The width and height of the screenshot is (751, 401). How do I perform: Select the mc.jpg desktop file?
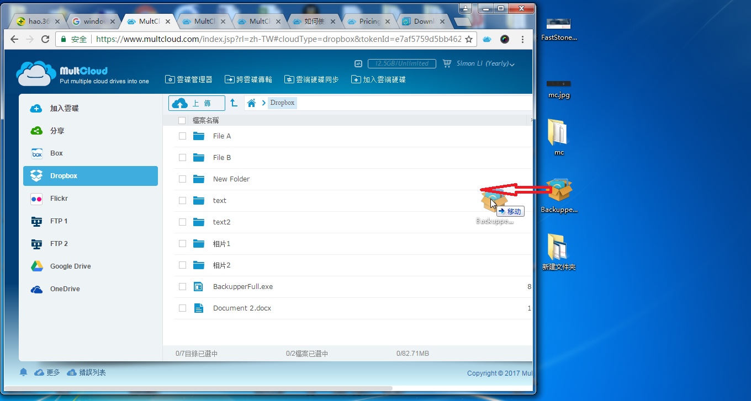point(559,89)
